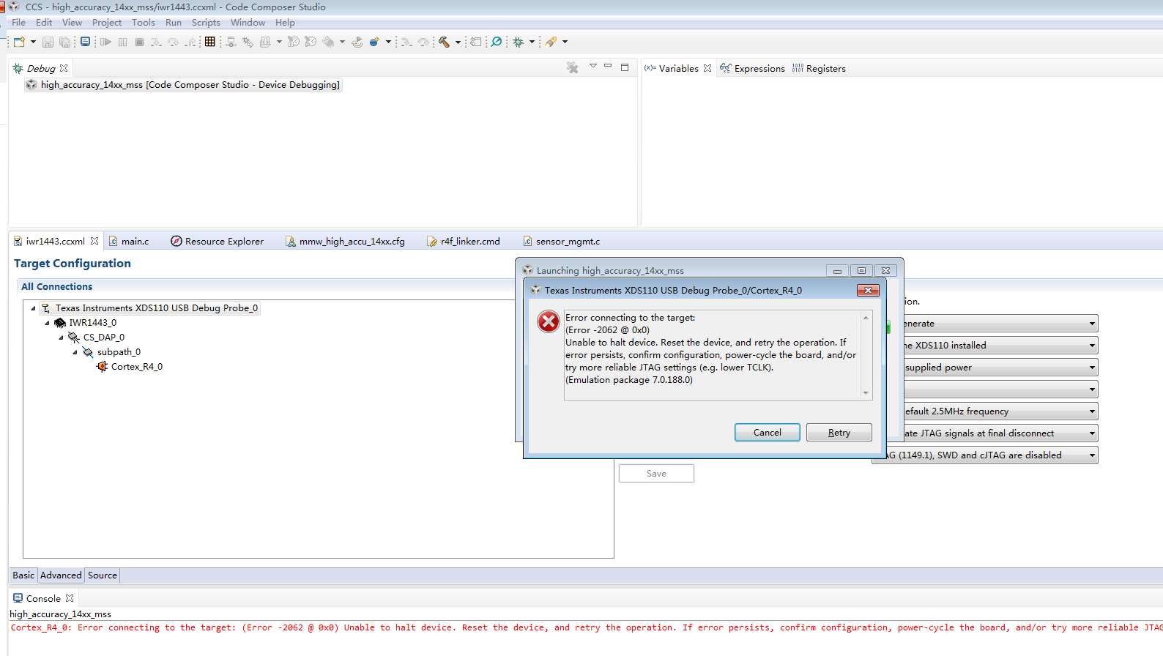The height and width of the screenshot is (656, 1163).
Task: Close the iwr1443.ccxml editor tab
Action: 94,241
